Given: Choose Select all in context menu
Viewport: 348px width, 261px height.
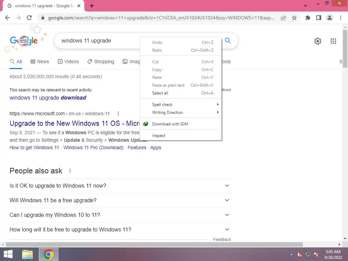Looking at the screenshot, I should [x=181, y=93].
